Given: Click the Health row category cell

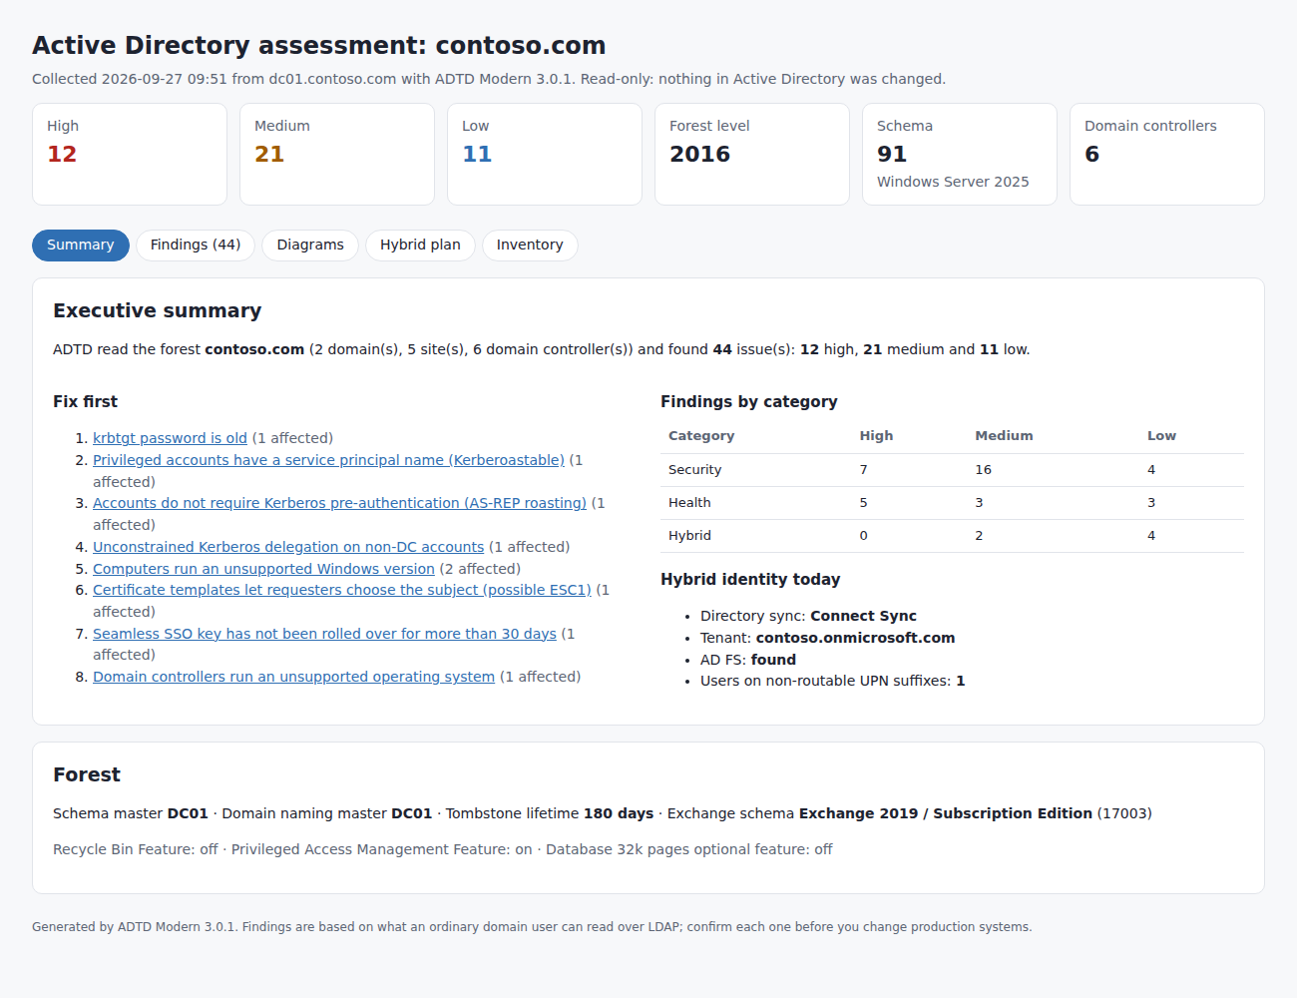Looking at the screenshot, I should (756, 503).
